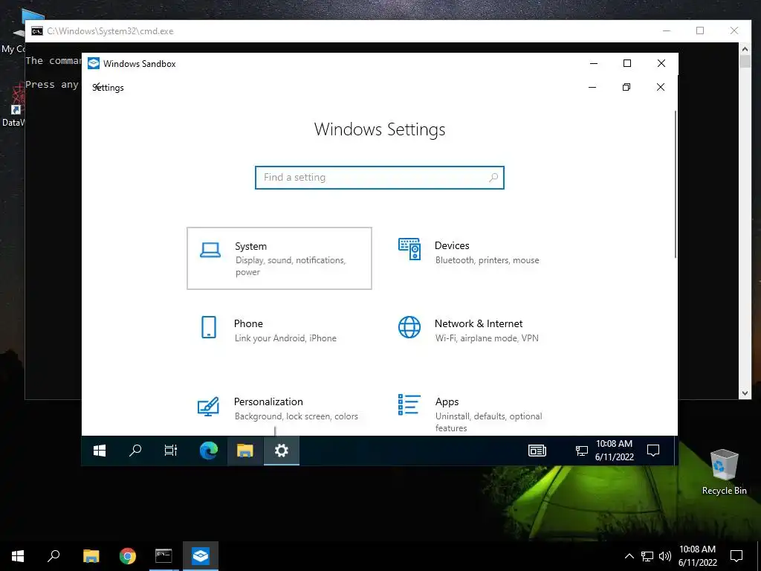Maximize the Windows Sandbox window

point(627,63)
